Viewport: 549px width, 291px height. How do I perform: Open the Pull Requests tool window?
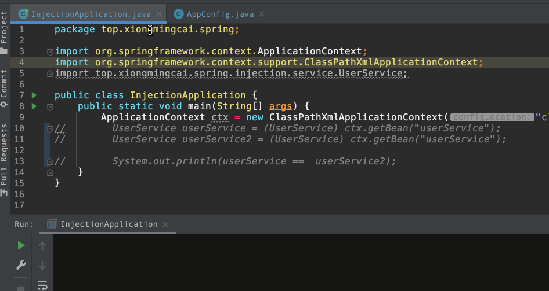coord(5,153)
